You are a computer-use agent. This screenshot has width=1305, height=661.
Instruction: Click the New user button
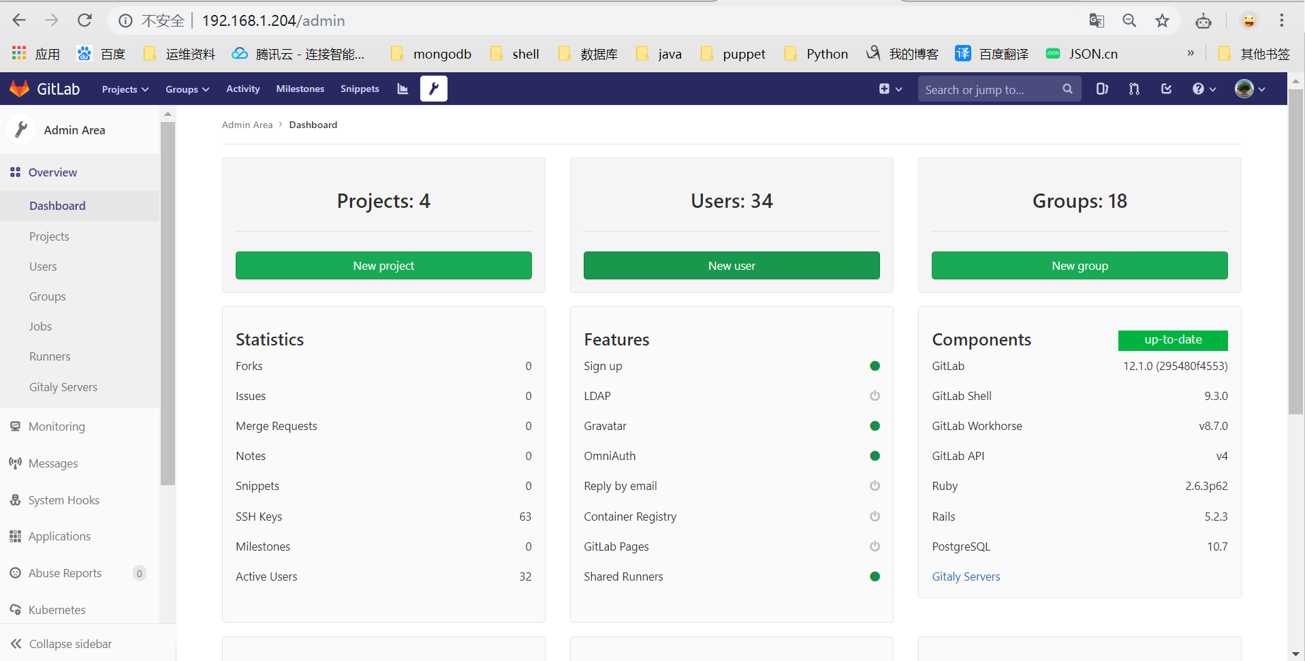point(732,266)
